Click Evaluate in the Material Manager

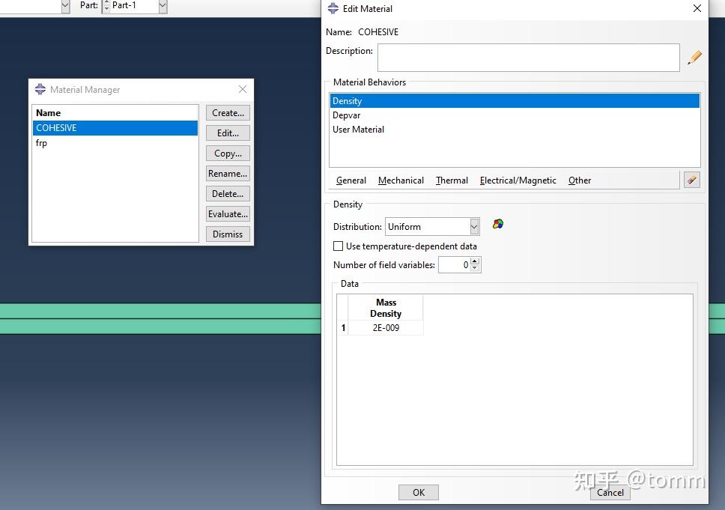coord(227,213)
